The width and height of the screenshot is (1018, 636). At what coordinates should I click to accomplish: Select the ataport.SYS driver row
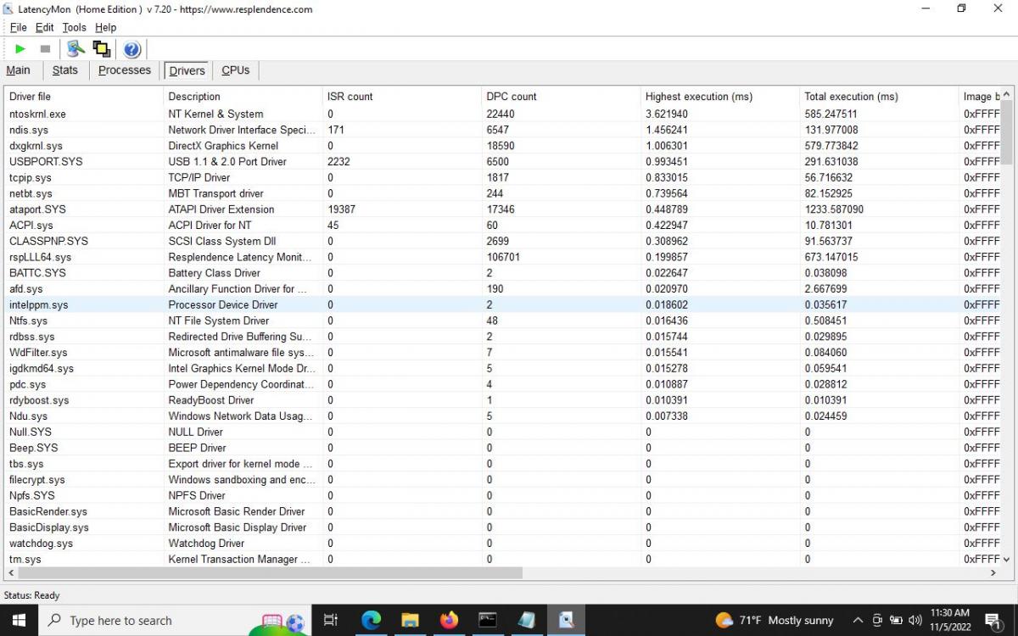(502, 209)
